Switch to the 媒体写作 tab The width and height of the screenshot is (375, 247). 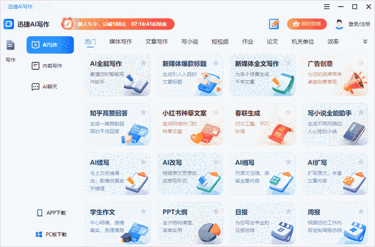pos(120,42)
